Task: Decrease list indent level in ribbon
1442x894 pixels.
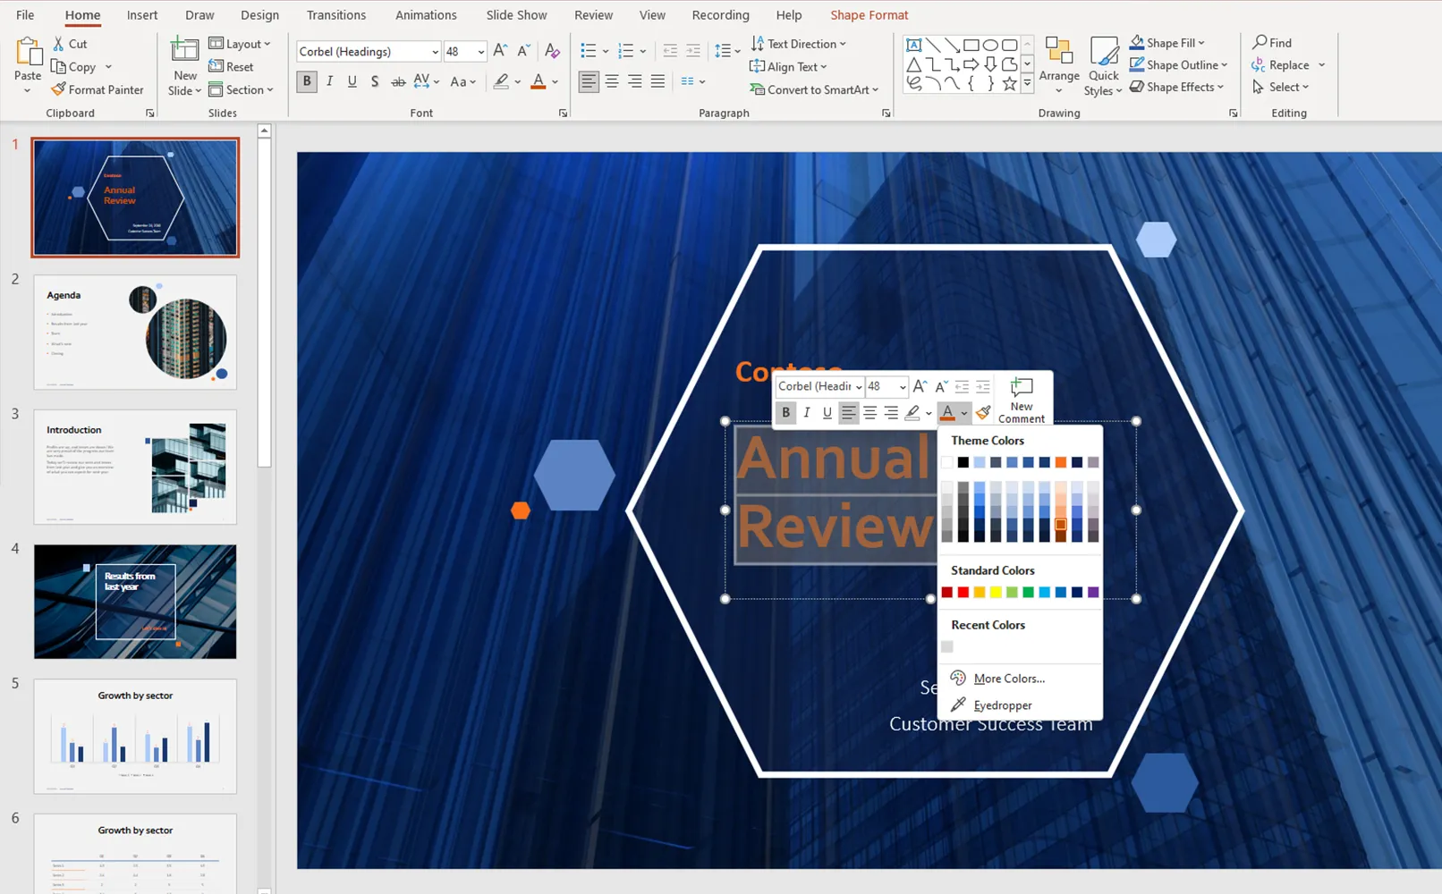Action: pyautogui.click(x=670, y=51)
